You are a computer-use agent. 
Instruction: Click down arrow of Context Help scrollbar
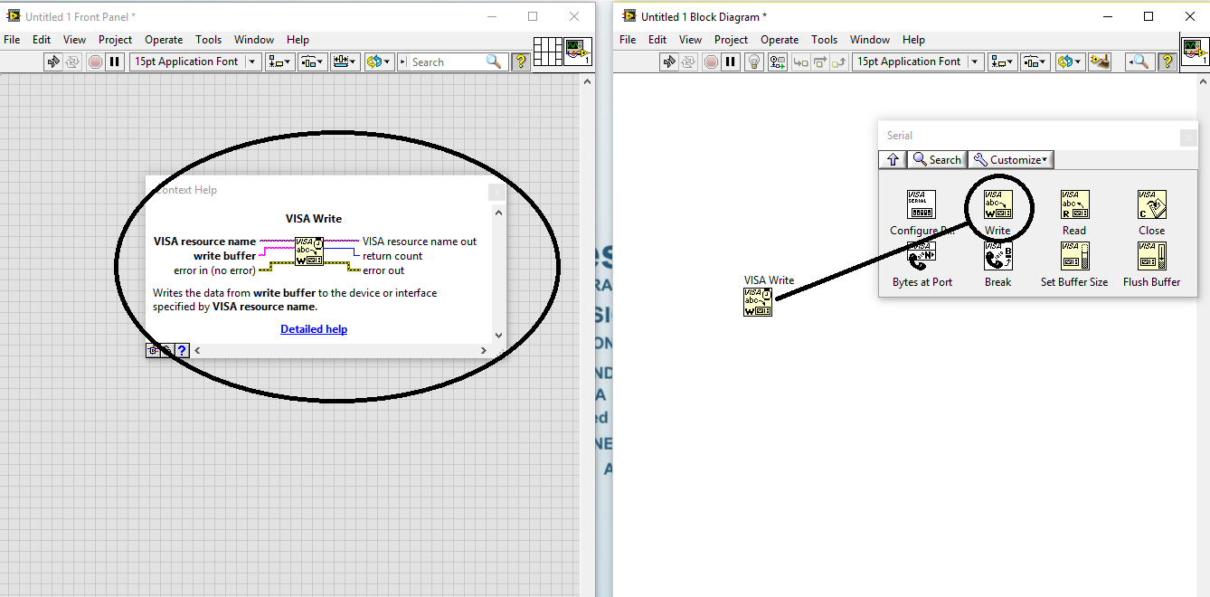497,336
